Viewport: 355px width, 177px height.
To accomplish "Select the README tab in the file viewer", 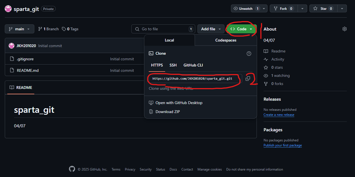I will point(21,88).
